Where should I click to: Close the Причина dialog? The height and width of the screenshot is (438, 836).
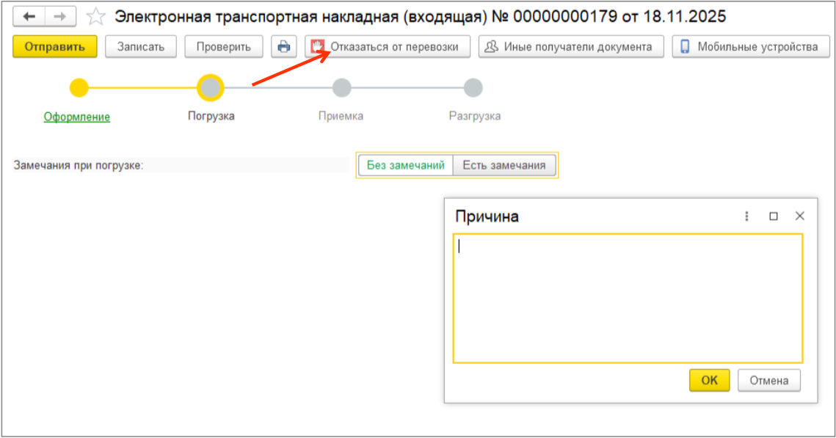(800, 216)
